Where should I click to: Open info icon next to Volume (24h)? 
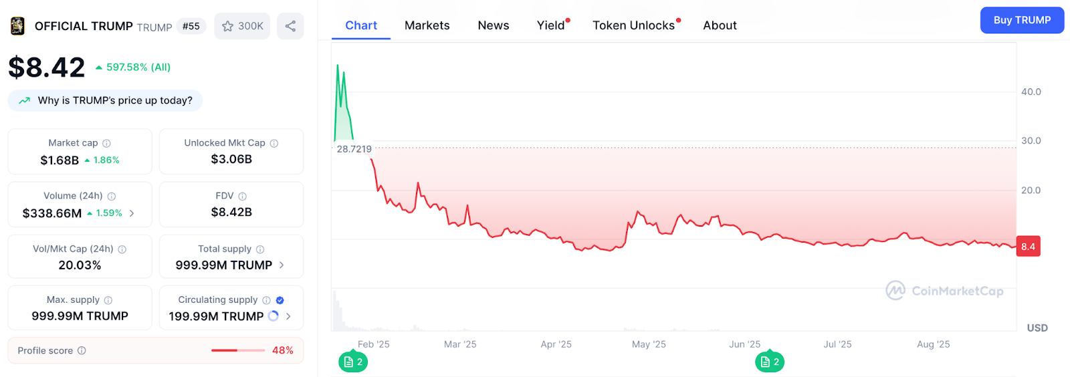[112, 197]
